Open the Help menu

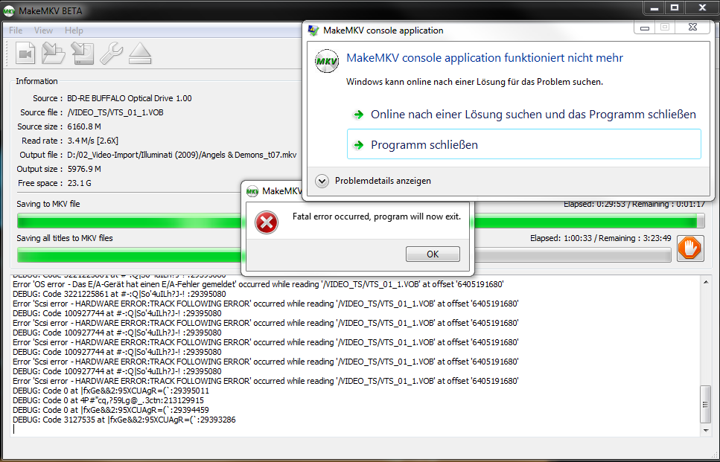pyautogui.click(x=74, y=31)
